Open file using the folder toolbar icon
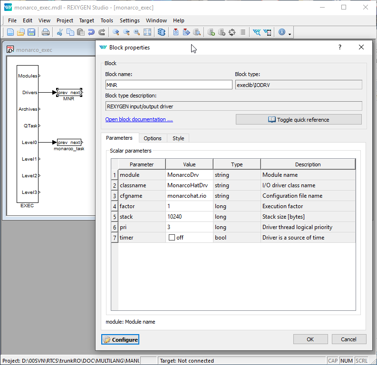The height and width of the screenshot is (365, 377). point(20,32)
